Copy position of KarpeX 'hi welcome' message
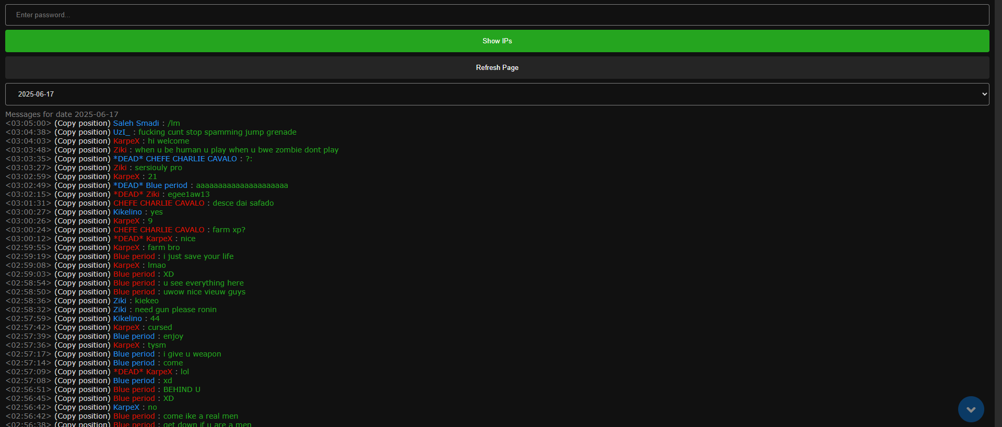 click(x=82, y=141)
